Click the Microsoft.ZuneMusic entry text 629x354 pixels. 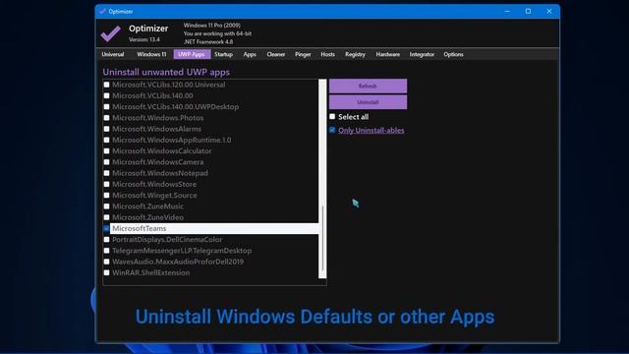pyautogui.click(x=147, y=206)
